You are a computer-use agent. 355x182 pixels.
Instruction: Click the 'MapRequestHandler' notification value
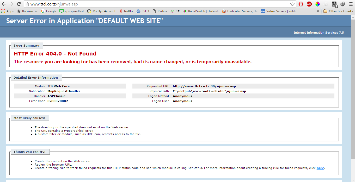[x=64, y=91]
